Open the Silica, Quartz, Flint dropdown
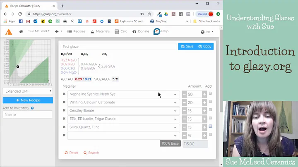The image size is (298, 167). (123, 127)
